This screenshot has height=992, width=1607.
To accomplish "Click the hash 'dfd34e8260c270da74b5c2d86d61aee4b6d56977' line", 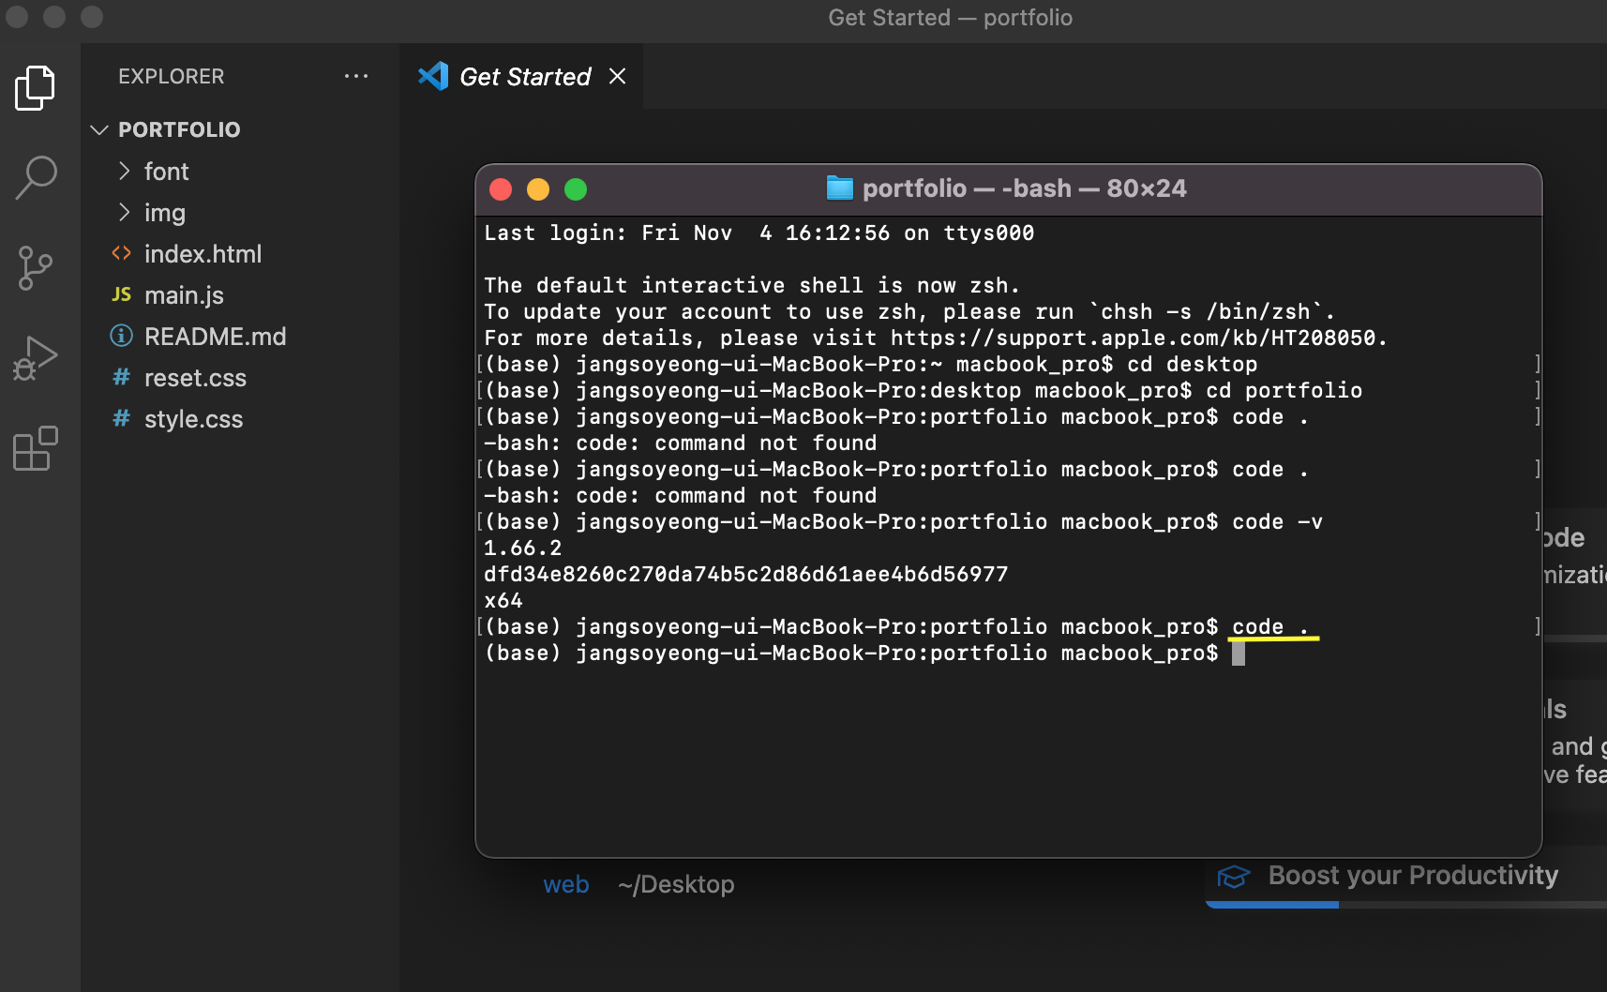I will click(x=746, y=574).
